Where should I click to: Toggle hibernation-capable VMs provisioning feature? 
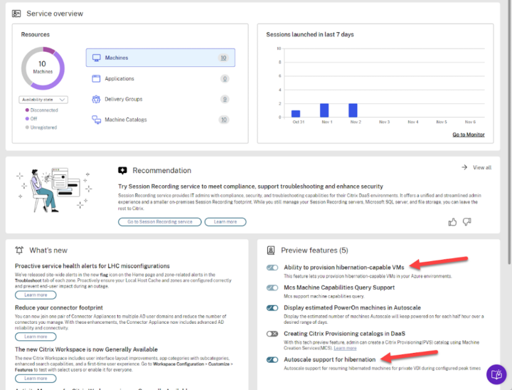tap(272, 268)
